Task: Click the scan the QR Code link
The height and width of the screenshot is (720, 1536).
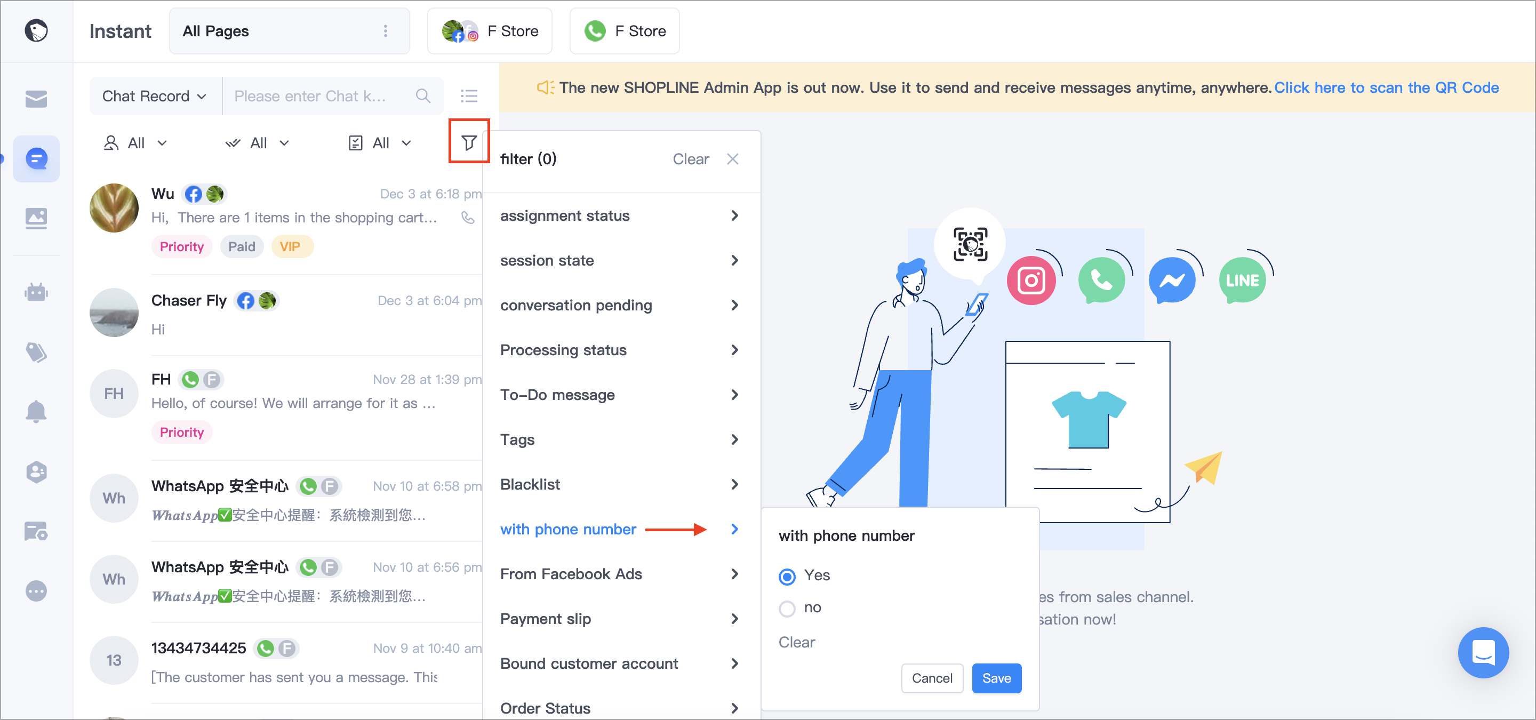Action: coord(1386,87)
